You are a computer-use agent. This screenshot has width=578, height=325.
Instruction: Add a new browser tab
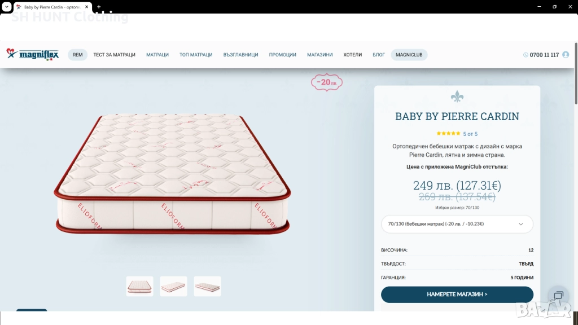pyautogui.click(x=99, y=7)
